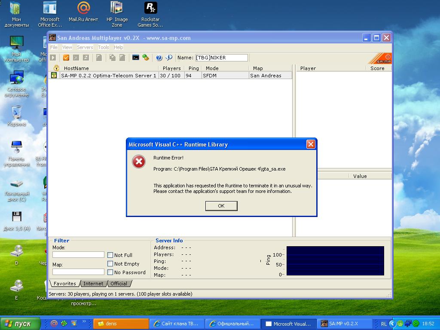Open the File menu
Screen dimensions: 440x330
click(x=54, y=47)
